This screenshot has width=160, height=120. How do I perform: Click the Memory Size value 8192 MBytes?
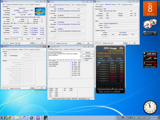point(14,56)
